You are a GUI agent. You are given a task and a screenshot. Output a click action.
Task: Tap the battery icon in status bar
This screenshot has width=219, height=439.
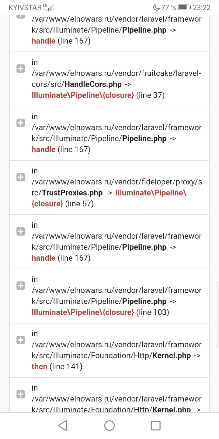[x=184, y=7]
